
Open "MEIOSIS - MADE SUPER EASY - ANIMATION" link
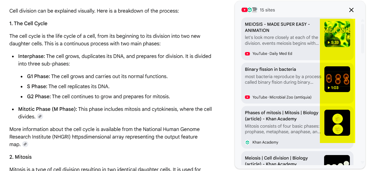277,27
